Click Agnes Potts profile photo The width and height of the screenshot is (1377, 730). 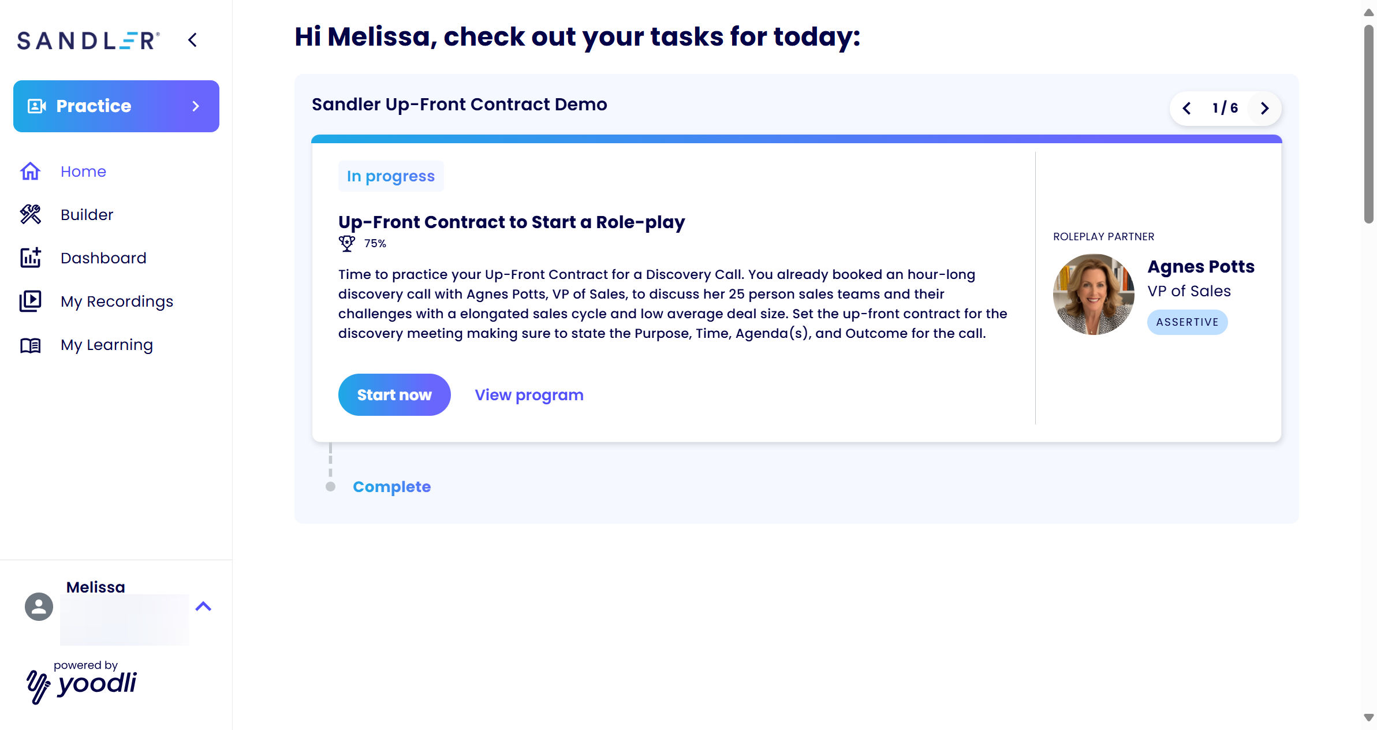pos(1093,294)
